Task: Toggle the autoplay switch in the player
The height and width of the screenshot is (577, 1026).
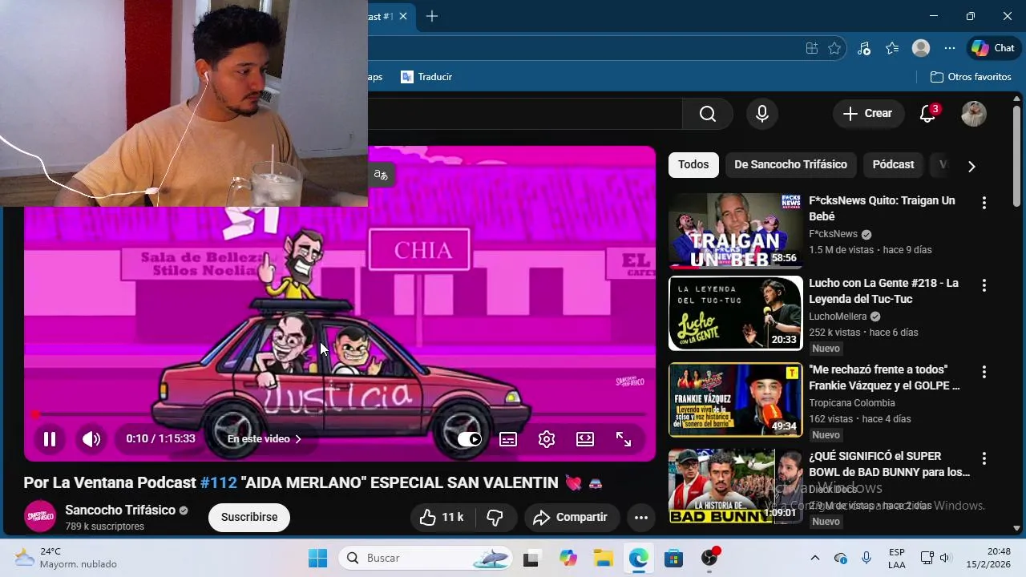Action: 470,439
